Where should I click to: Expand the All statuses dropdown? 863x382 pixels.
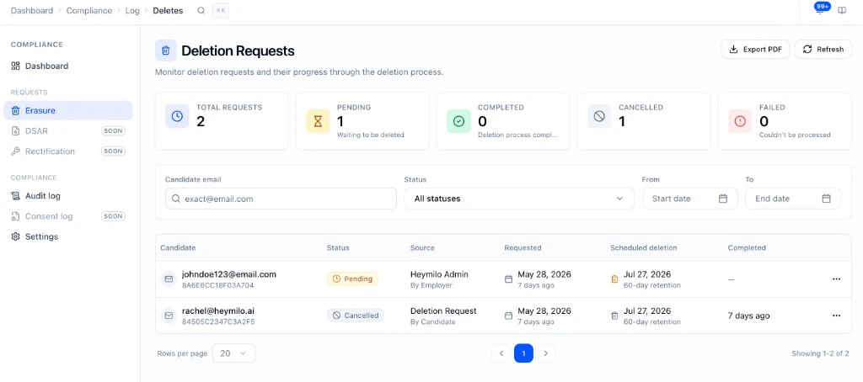[x=519, y=199]
